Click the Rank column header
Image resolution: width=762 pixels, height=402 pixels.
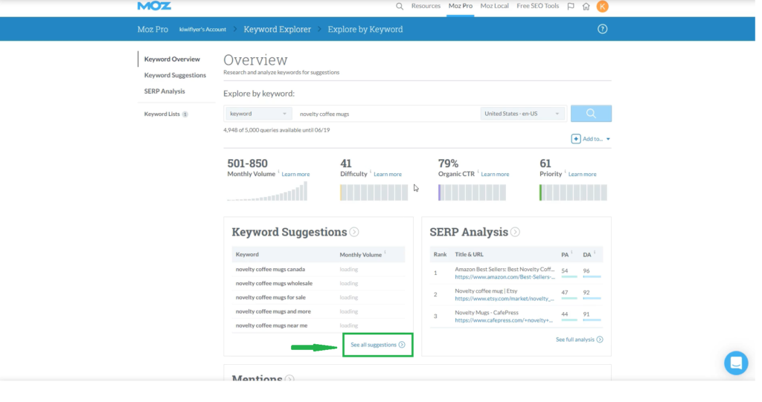coord(440,254)
